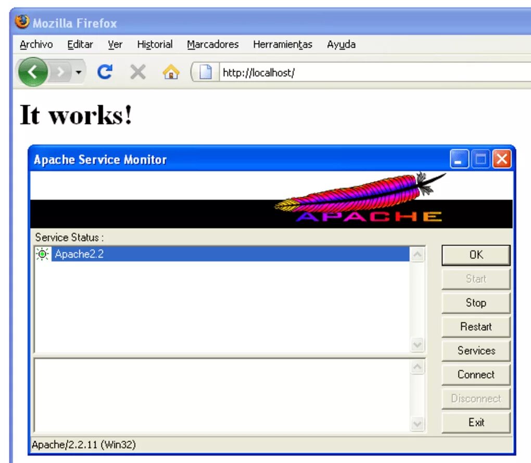Screen dimensions: 531x463
Task: Focus the http://localhost/ address field
Action: point(375,72)
